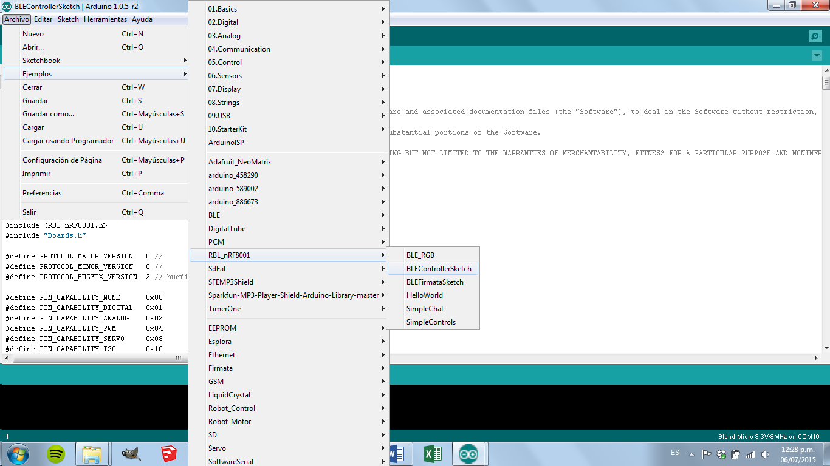
Task: Expand Servo examples submenu
Action: pyautogui.click(x=289, y=448)
